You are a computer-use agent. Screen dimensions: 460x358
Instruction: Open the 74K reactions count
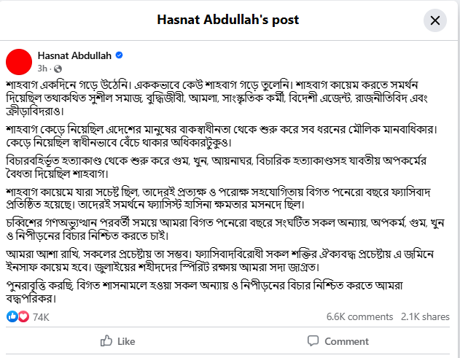[x=41, y=317]
